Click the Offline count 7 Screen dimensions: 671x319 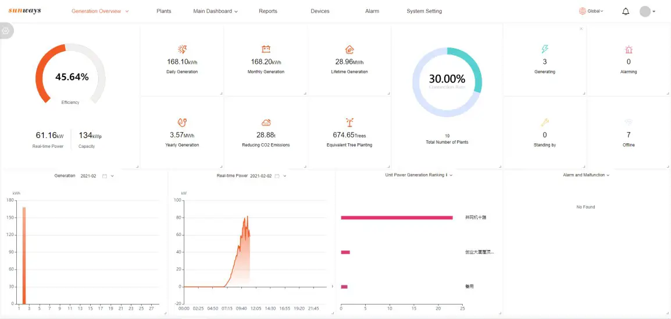coord(629,135)
